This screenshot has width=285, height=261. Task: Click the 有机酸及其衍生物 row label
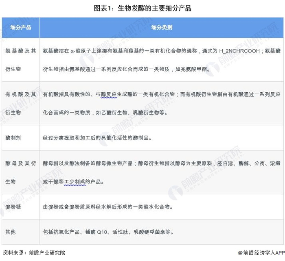20,103
